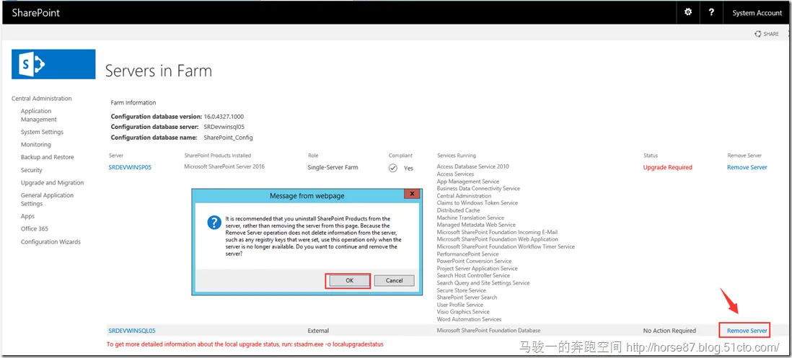Remove Server for SRDEVWINSQL05 row

(747, 331)
